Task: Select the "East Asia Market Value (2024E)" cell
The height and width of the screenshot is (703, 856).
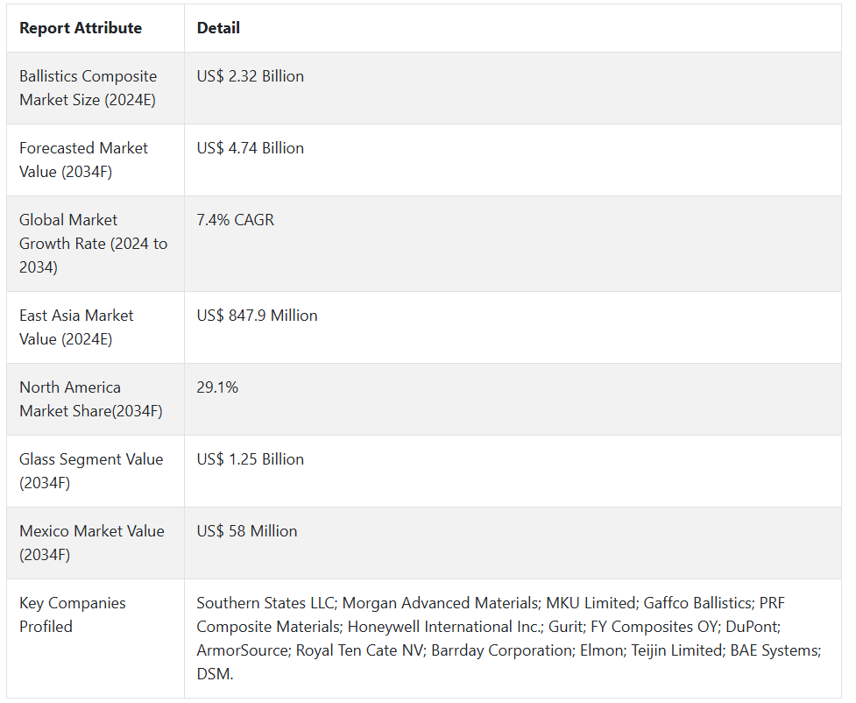Action: click(x=76, y=327)
